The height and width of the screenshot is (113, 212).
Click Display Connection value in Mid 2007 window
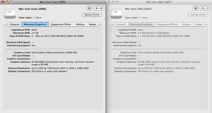pos(156,71)
